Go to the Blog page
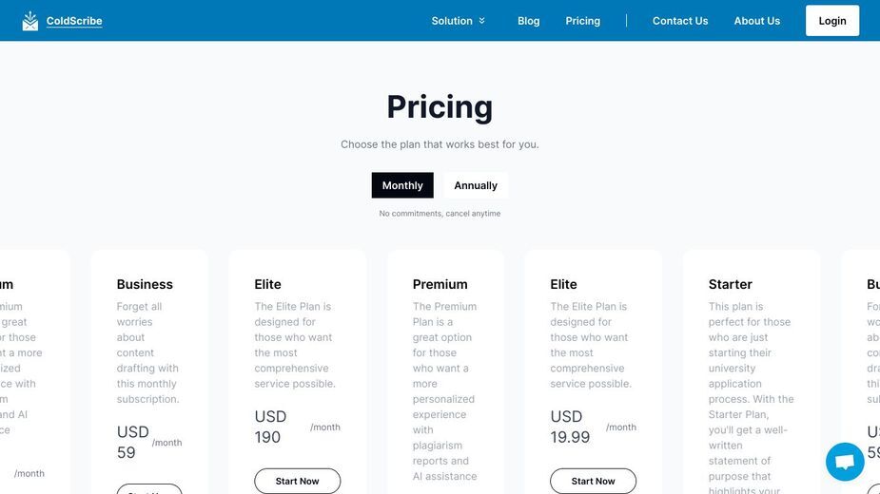 tap(528, 21)
